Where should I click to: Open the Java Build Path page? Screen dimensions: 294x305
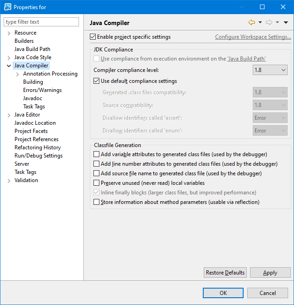click(32, 49)
